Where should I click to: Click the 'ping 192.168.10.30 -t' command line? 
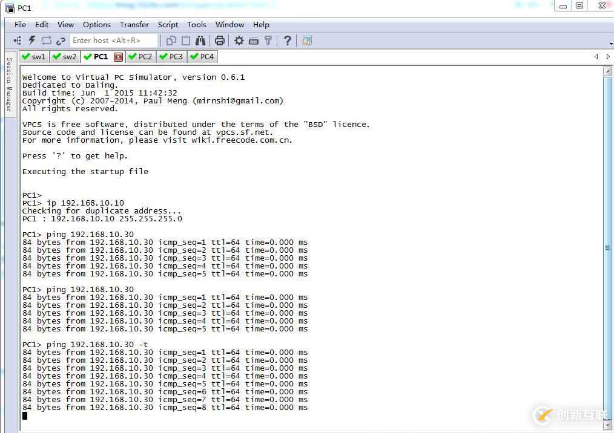pyautogui.click(x=85, y=345)
